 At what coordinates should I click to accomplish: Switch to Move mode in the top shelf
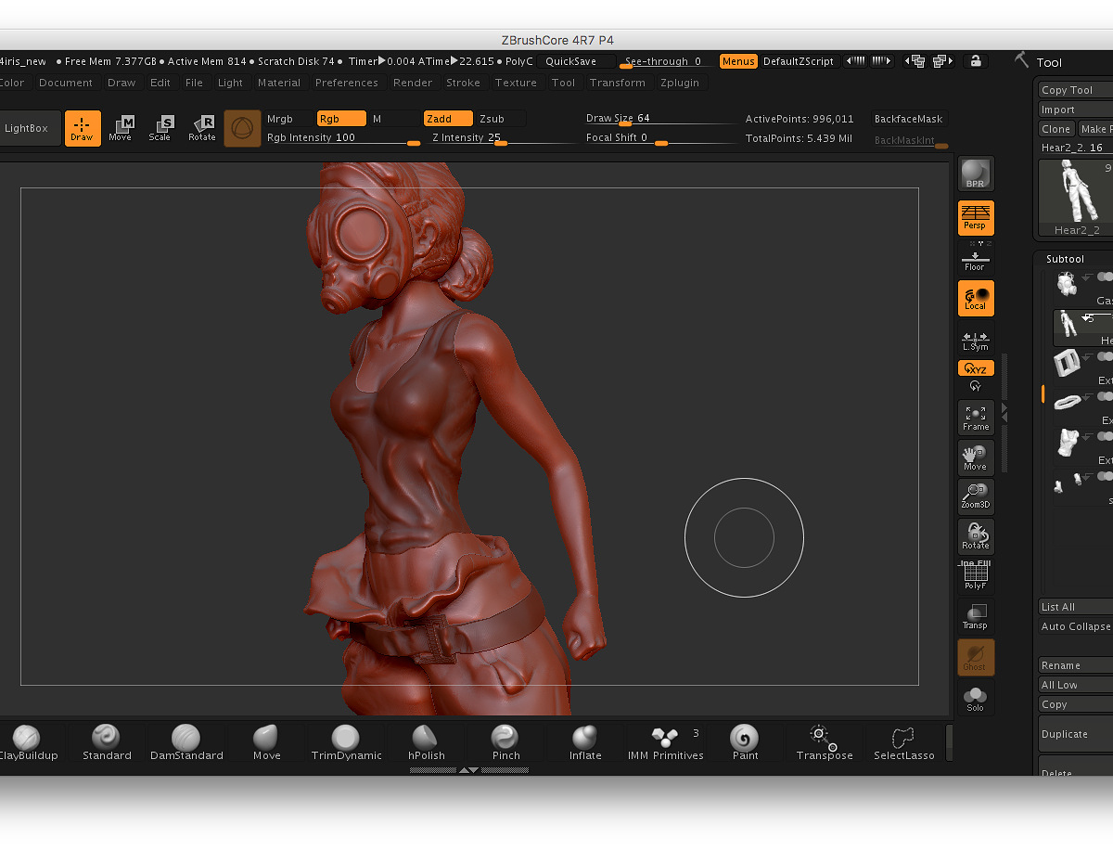pos(121,129)
